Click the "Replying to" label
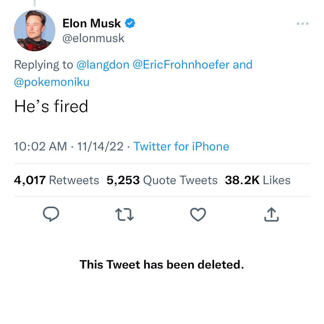 tap(44, 65)
